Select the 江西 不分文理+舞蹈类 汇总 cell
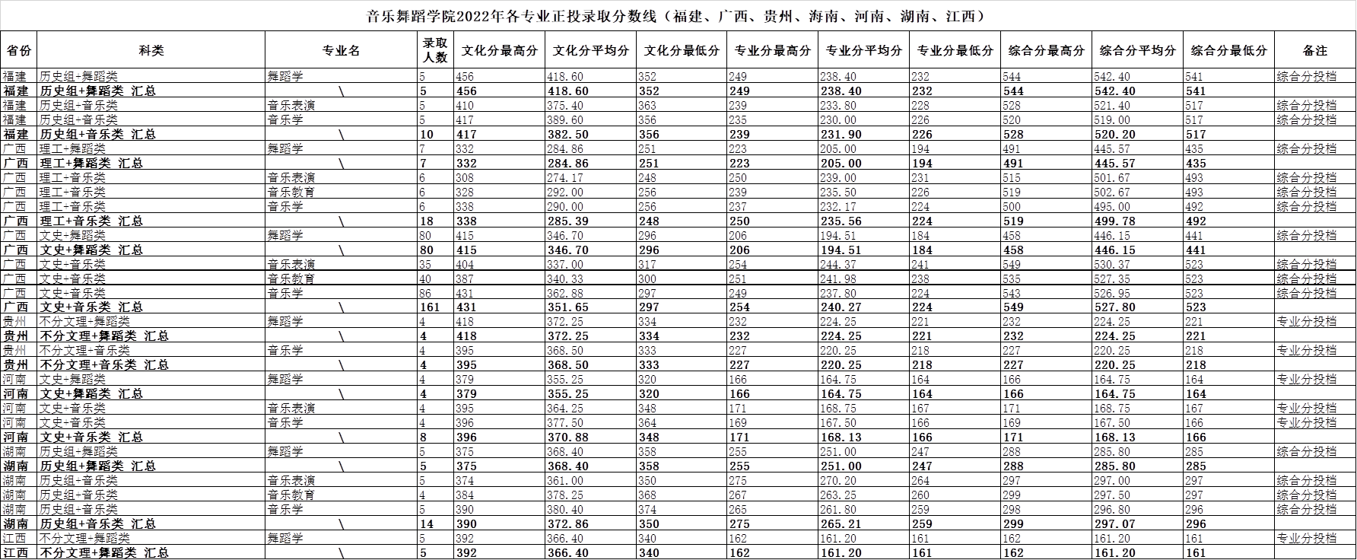This screenshot has width=1357, height=560. (103, 553)
